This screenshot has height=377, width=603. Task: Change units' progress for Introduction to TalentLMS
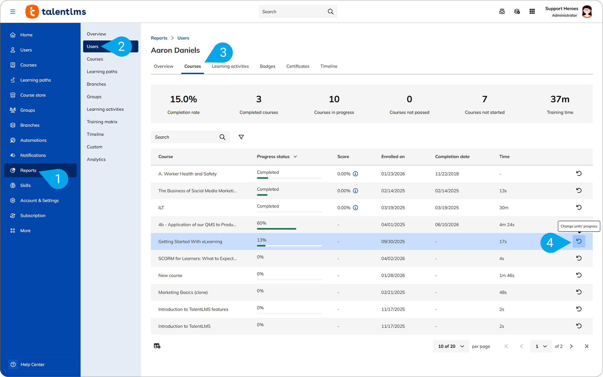[x=579, y=326]
